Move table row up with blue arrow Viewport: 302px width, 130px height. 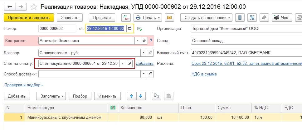pyautogui.click(x=132, y=96)
